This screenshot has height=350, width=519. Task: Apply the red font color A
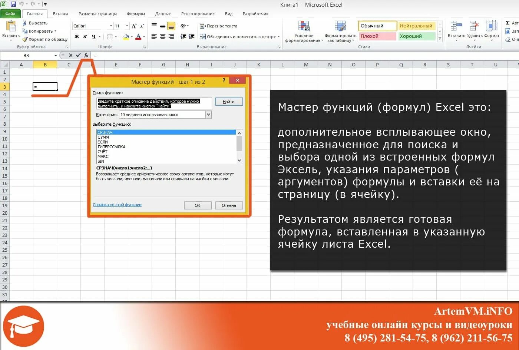(138, 37)
